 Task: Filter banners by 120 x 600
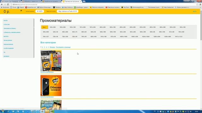coord(53,27)
